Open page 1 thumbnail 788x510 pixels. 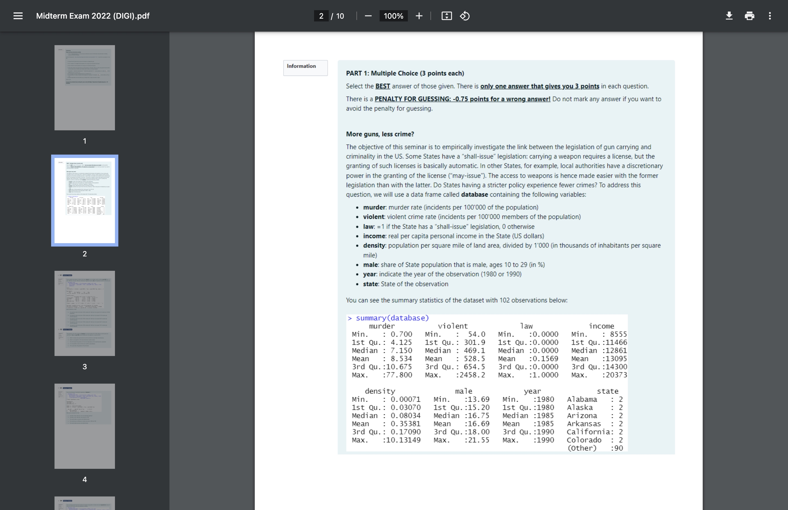(85, 88)
